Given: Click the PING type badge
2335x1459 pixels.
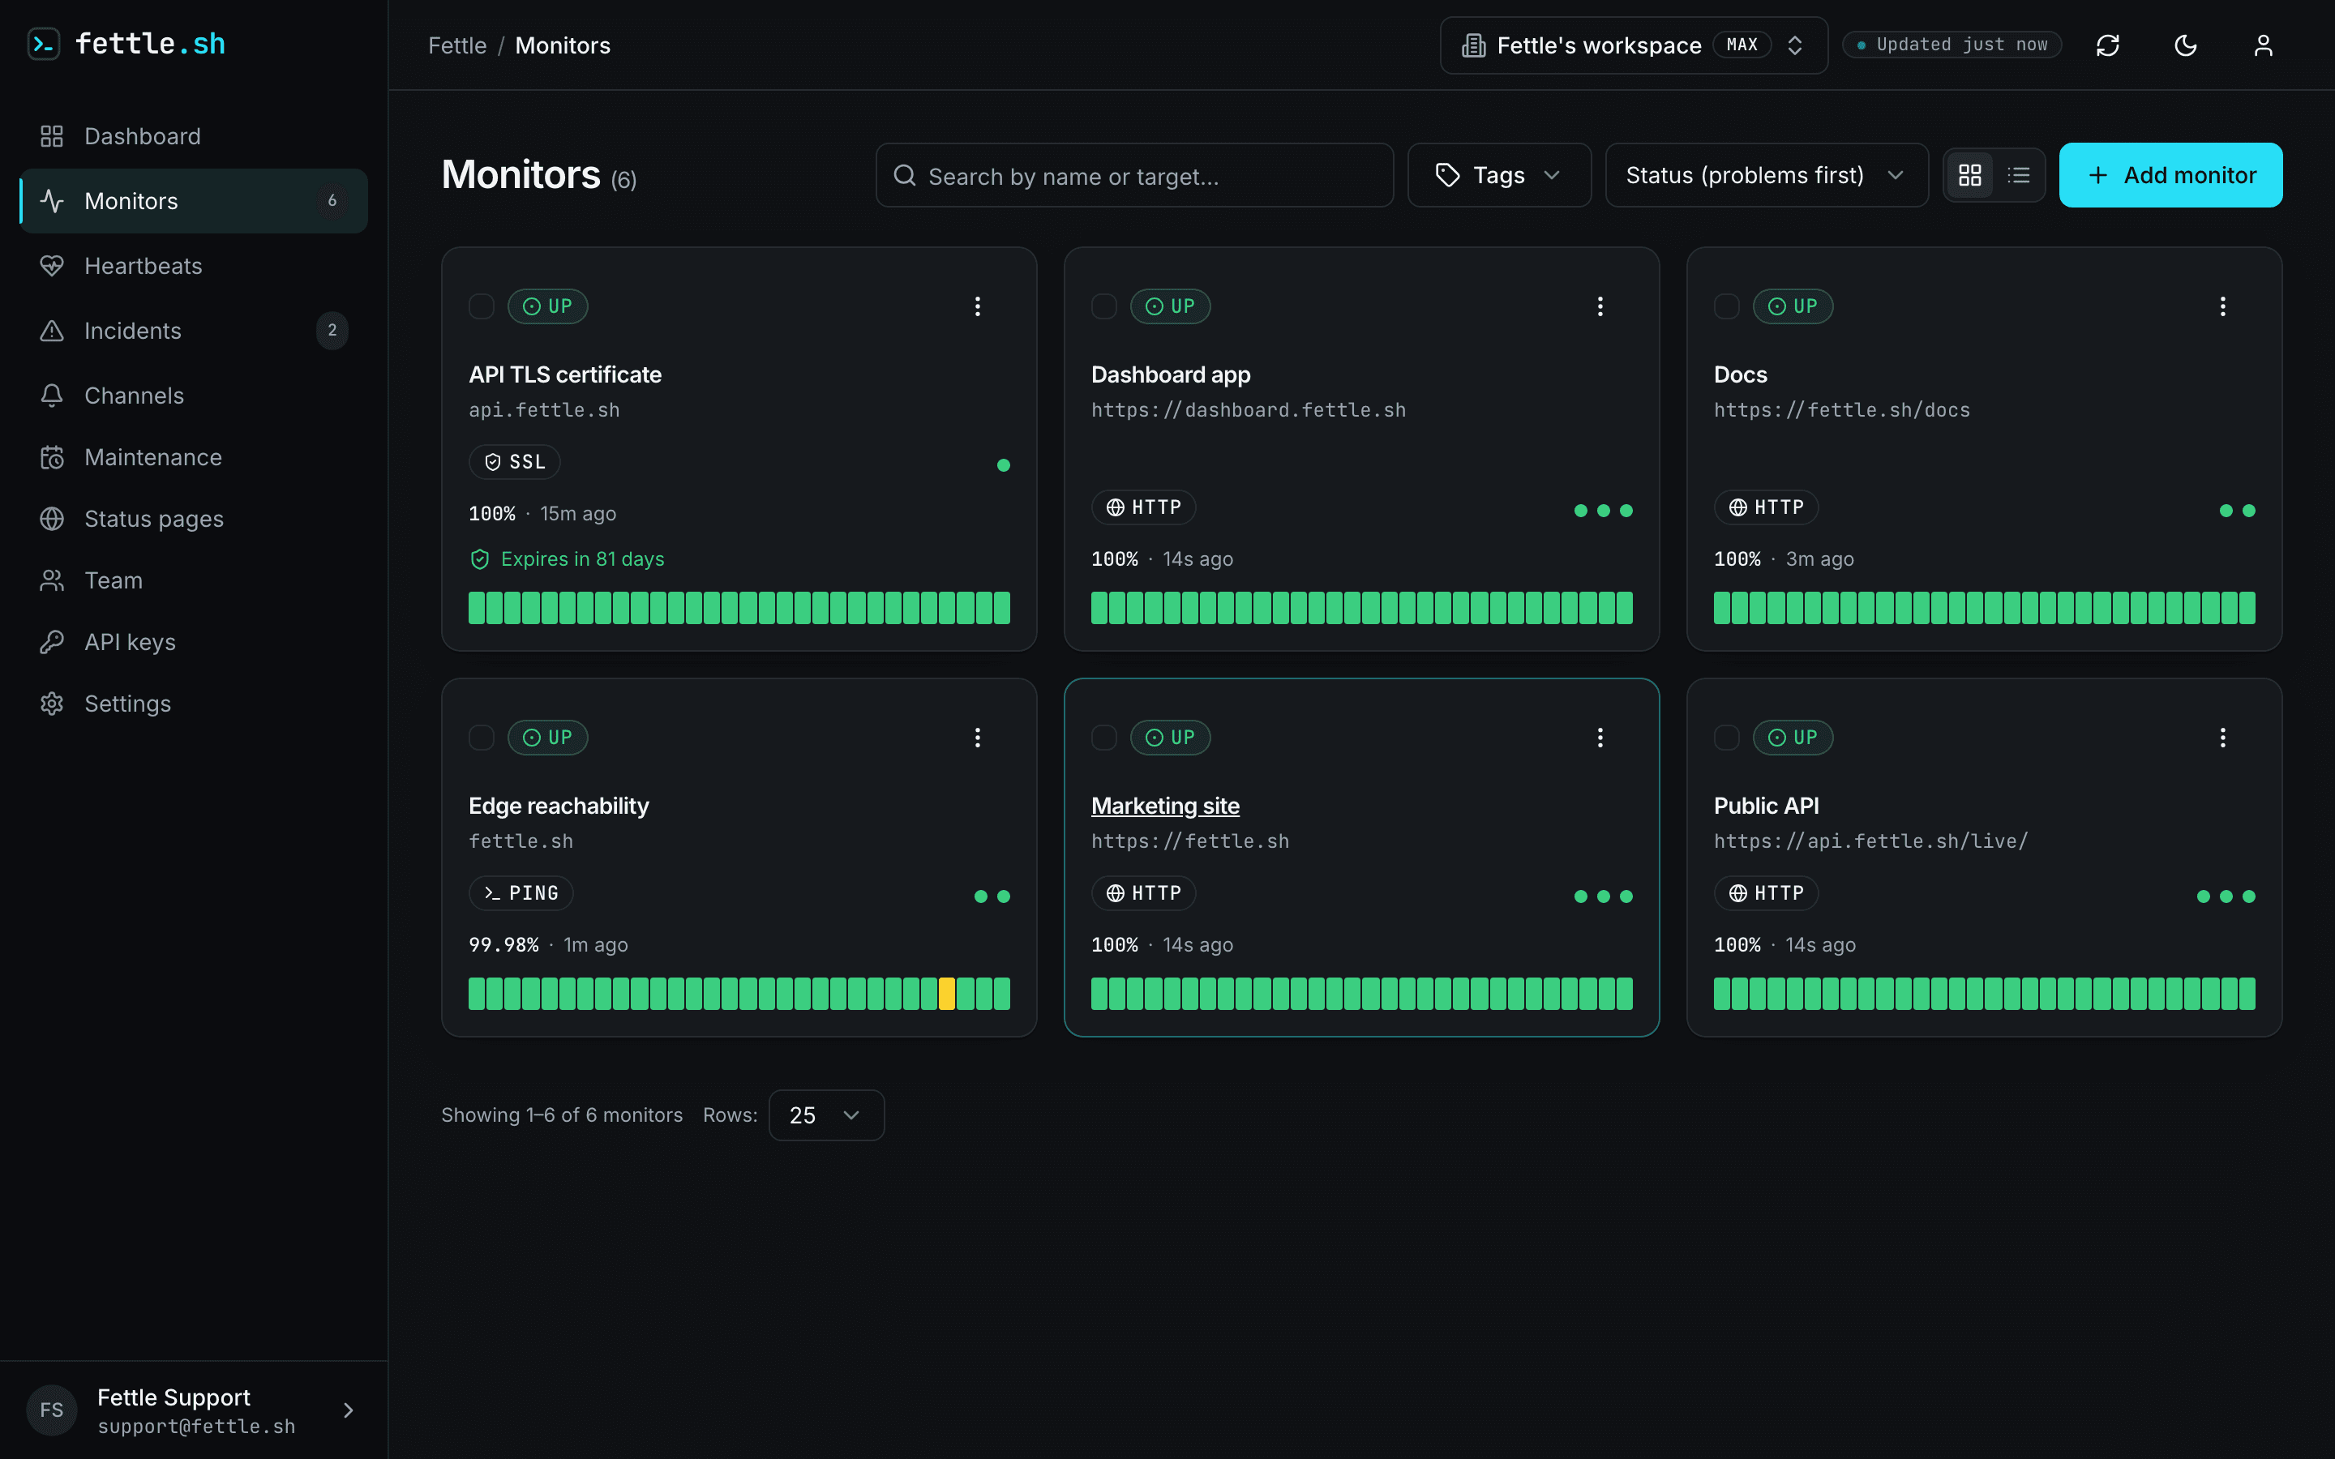Looking at the screenshot, I should click(x=521, y=893).
